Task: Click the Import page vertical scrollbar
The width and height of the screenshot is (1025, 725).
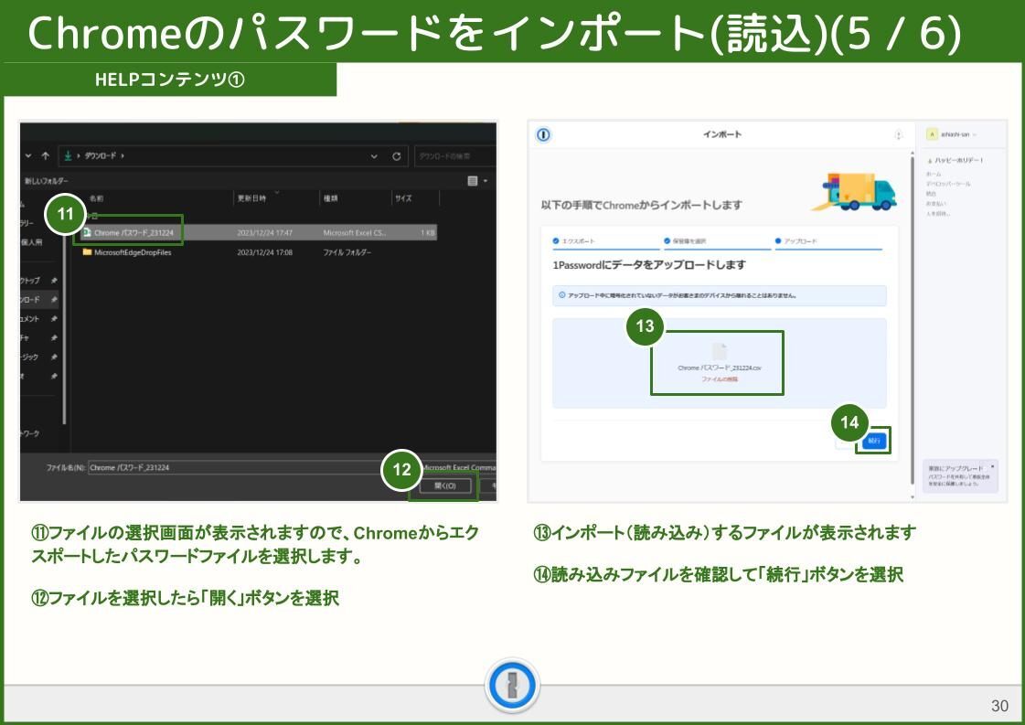Action: coord(912,320)
